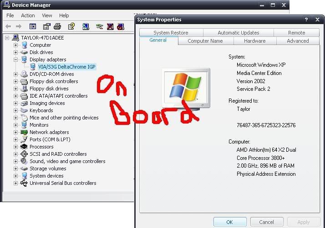Expand the Computer node
325x228 pixels.
tap(15, 45)
